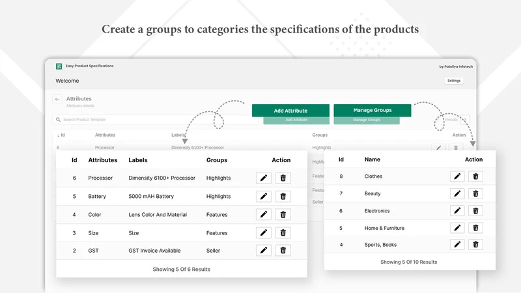Edit the Color attribute row
Viewport: 521px width, 293px height.
pos(264,215)
